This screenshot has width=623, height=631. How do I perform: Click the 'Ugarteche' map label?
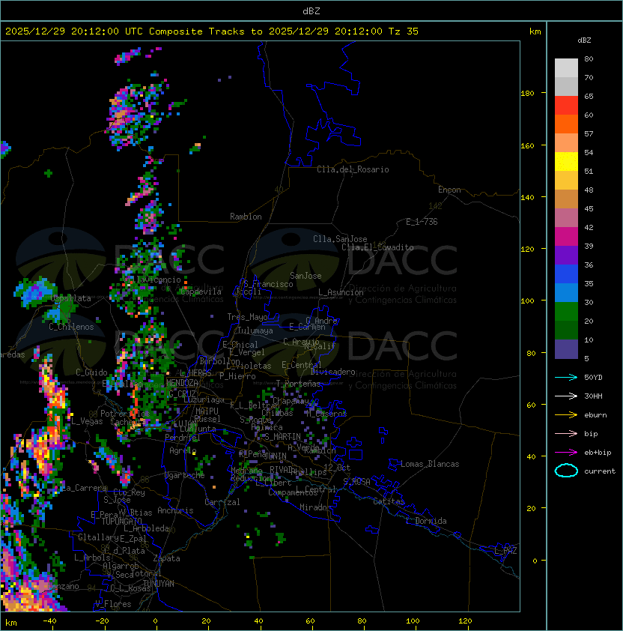[185, 475]
